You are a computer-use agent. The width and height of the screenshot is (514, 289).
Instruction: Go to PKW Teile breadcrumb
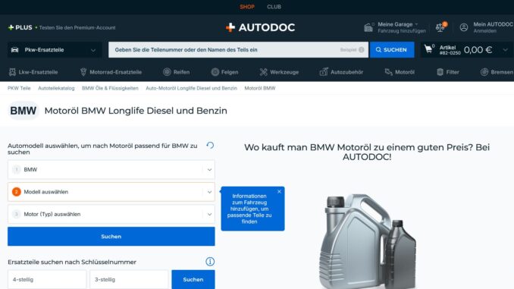click(19, 88)
